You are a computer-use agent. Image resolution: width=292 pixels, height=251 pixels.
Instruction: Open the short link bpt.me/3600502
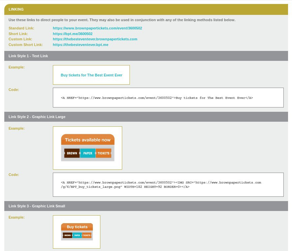(x=73, y=34)
